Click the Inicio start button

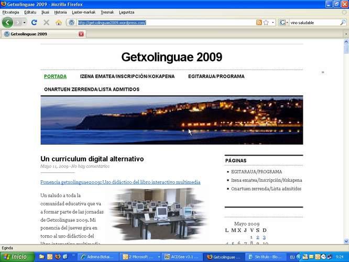pyautogui.click(x=17, y=257)
